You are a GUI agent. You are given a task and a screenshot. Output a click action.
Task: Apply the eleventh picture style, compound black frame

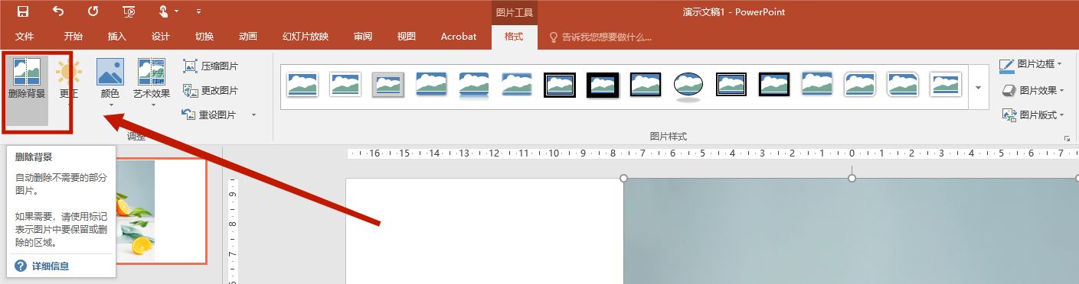[x=731, y=84]
